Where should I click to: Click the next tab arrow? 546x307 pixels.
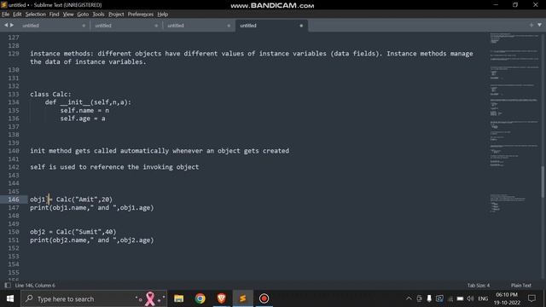12,25
